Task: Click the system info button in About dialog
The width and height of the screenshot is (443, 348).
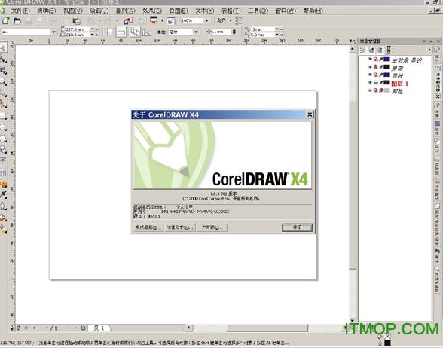Action: (148, 227)
